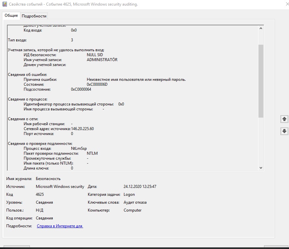The height and width of the screenshot is (249, 289).
Task: Click the Computer name value
Action: pos(132,210)
